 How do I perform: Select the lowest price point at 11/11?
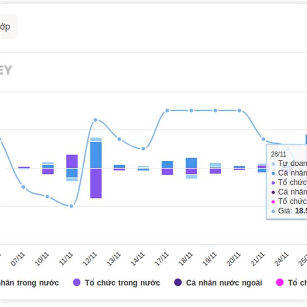coord(71,206)
